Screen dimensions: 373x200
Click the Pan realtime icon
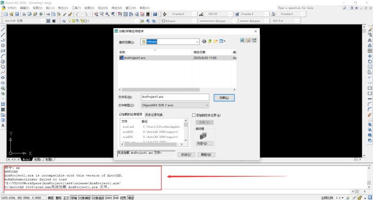[x=96, y=14]
